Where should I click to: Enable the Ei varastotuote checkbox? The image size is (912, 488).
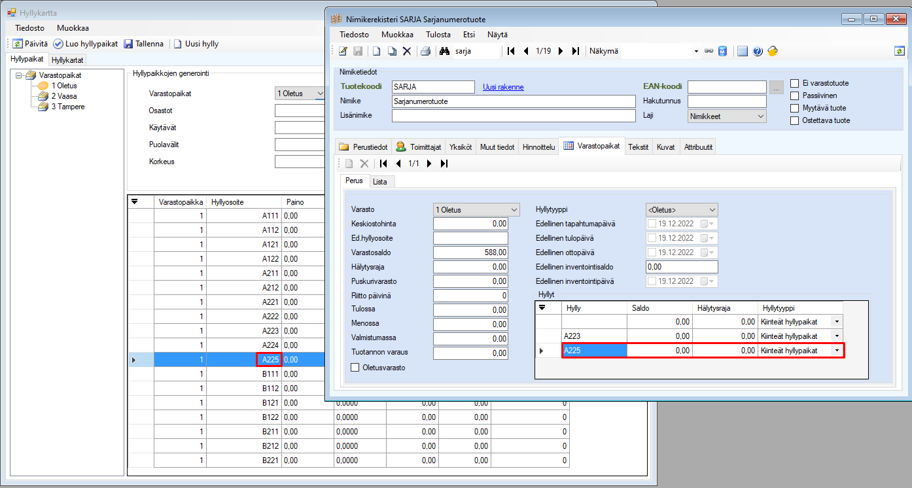tap(795, 83)
